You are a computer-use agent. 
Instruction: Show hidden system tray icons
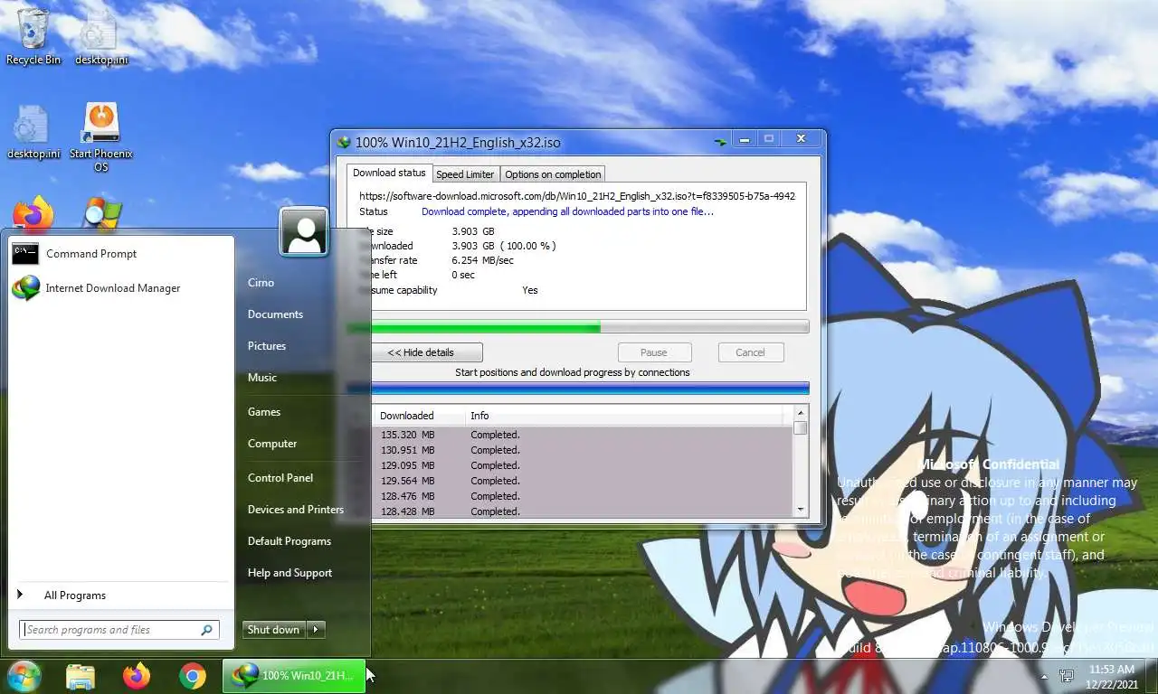click(x=1044, y=676)
